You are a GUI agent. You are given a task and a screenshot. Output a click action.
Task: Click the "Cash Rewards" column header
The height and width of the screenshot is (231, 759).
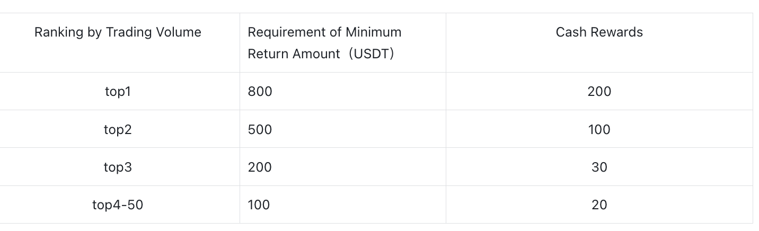(x=599, y=32)
